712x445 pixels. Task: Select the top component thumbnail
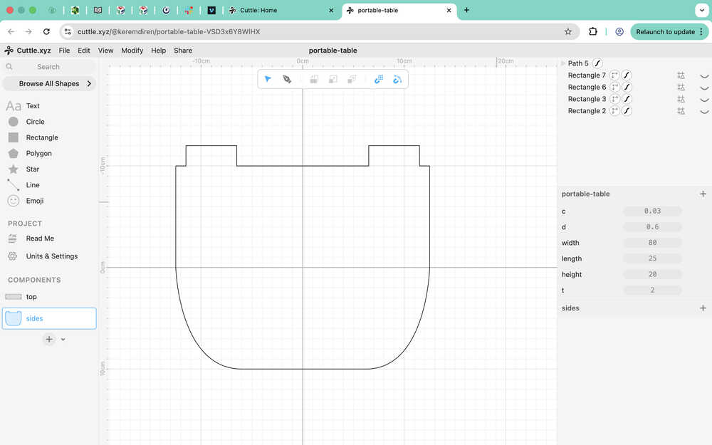[14, 297]
